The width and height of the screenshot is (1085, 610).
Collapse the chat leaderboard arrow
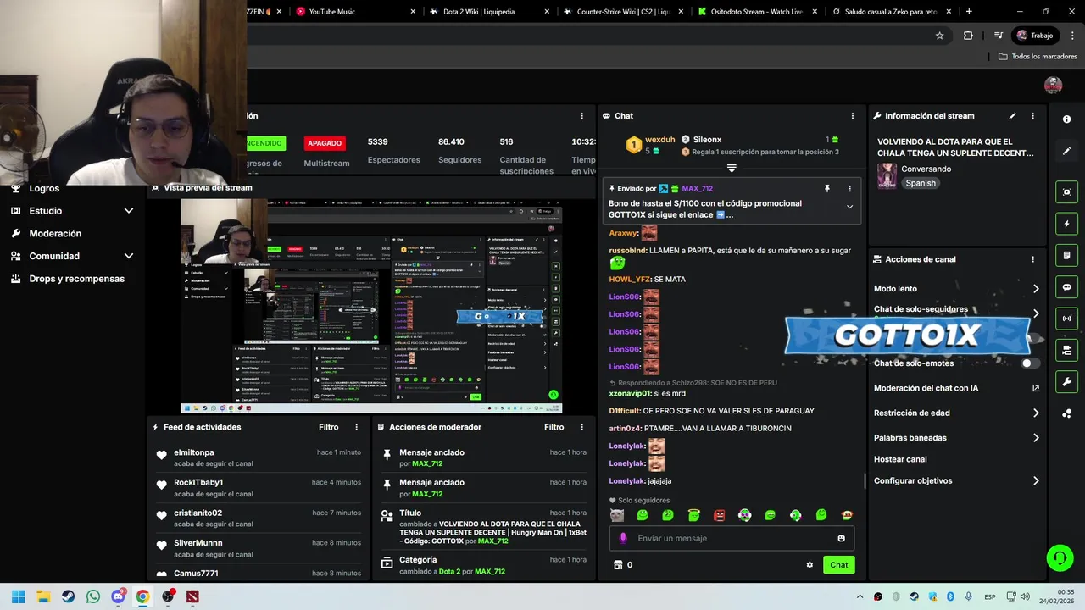tap(732, 168)
